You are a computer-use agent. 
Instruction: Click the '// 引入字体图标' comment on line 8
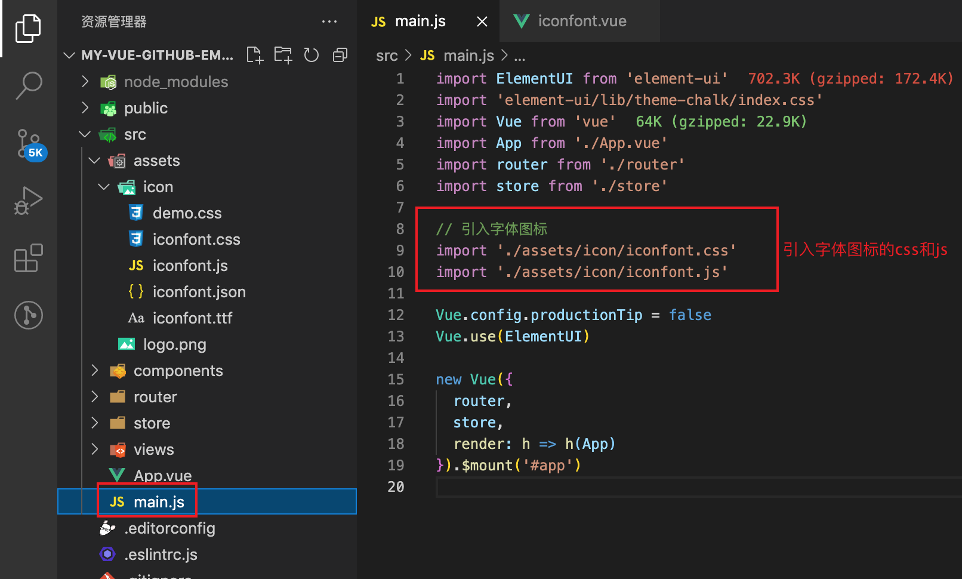click(492, 229)
